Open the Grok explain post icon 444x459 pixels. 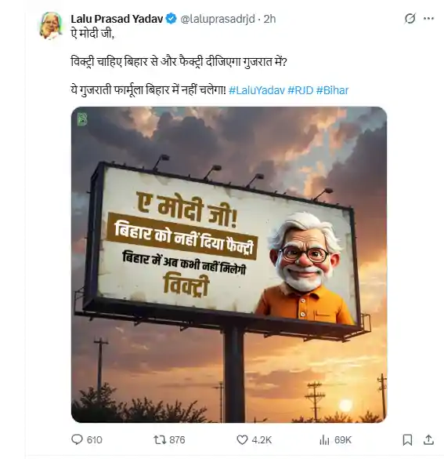point(410,19)
